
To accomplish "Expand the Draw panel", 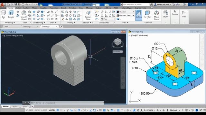I will (x=53, y=23).
